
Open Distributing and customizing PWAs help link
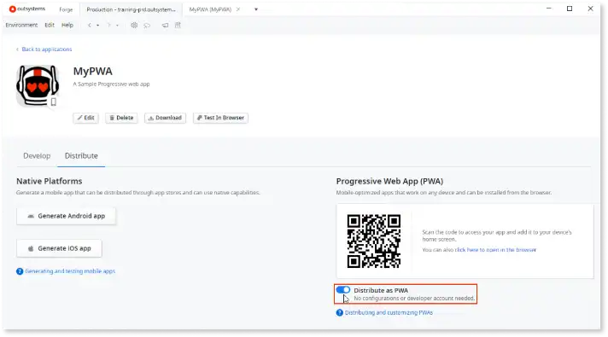(389, 312)
